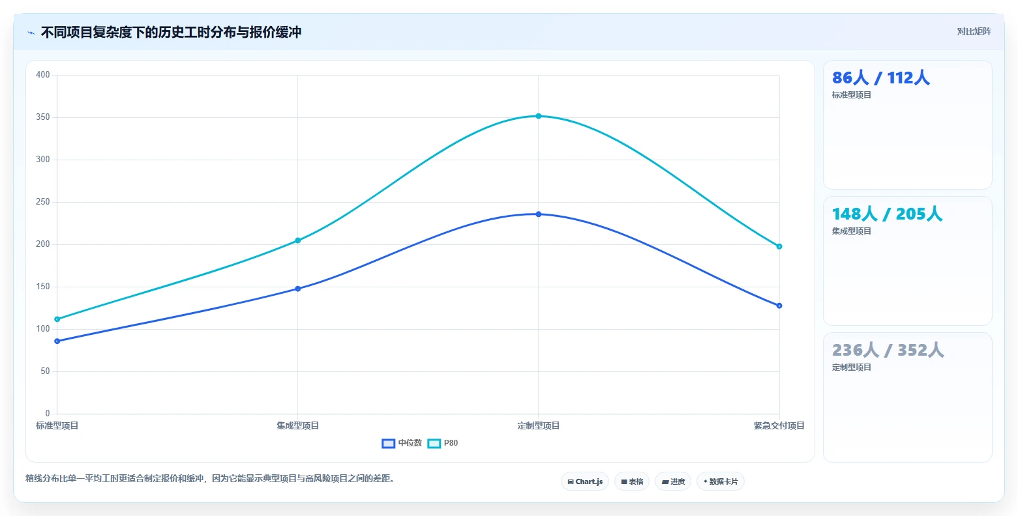Screen dimensions: 1018x516
Task: Click the 集成型项目 x-axis label
Action: 298,426
